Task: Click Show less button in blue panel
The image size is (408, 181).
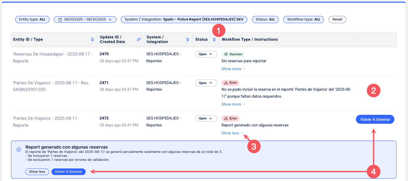Action: click(x=37, y=172)
